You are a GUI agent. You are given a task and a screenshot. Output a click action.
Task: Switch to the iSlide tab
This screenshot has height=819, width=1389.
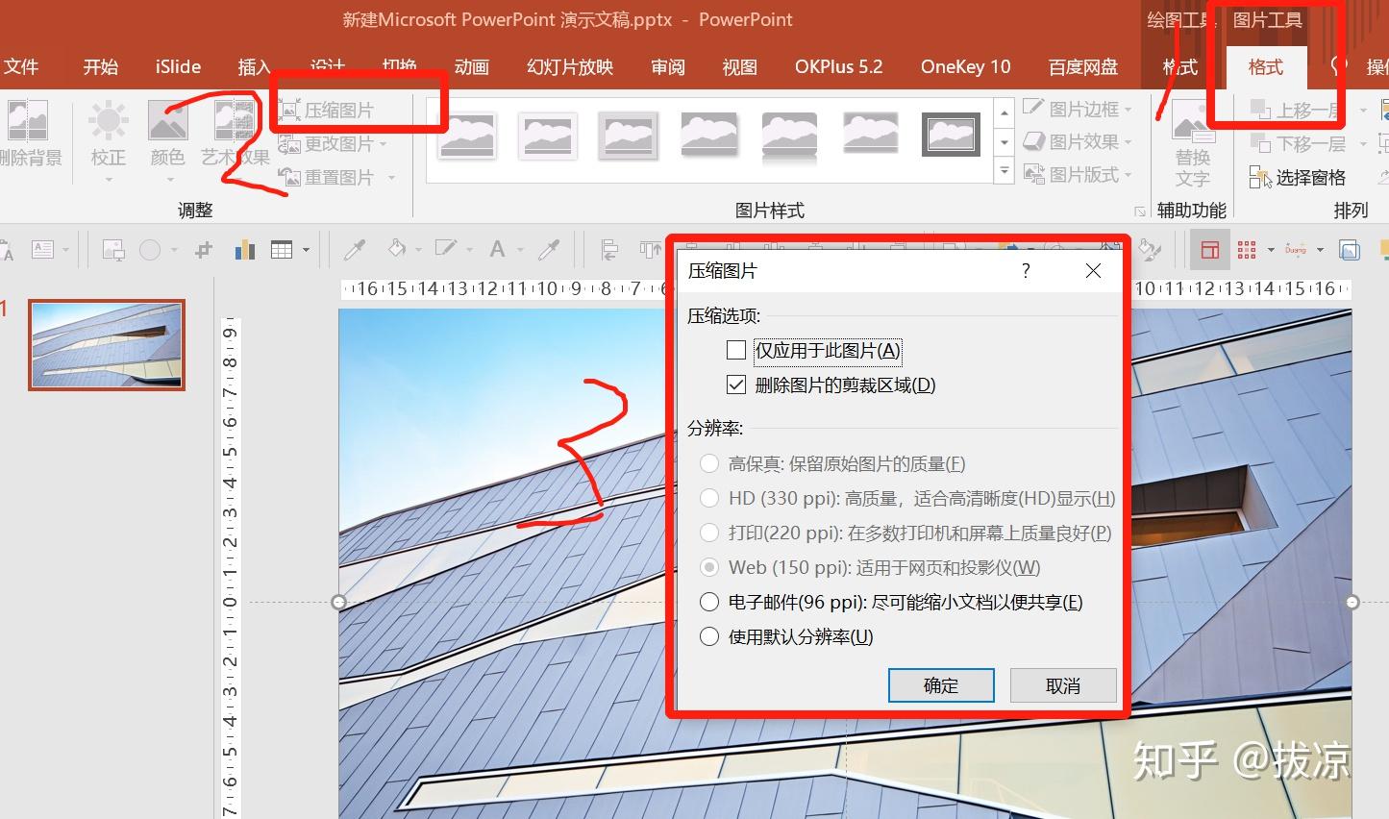[178, 66]
